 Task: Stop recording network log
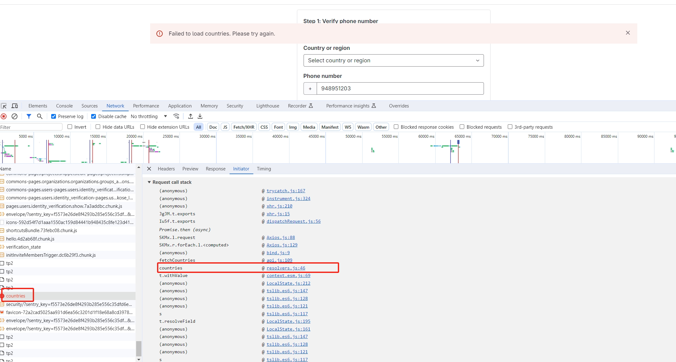coord(4,117)
